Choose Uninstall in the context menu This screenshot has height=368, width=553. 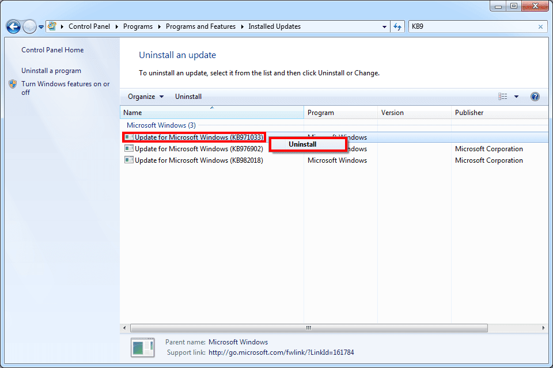point(308,144)
